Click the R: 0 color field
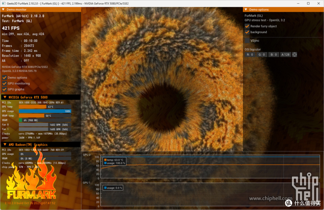The width and height of the screenshot is (324, 210). click(250, 54)
